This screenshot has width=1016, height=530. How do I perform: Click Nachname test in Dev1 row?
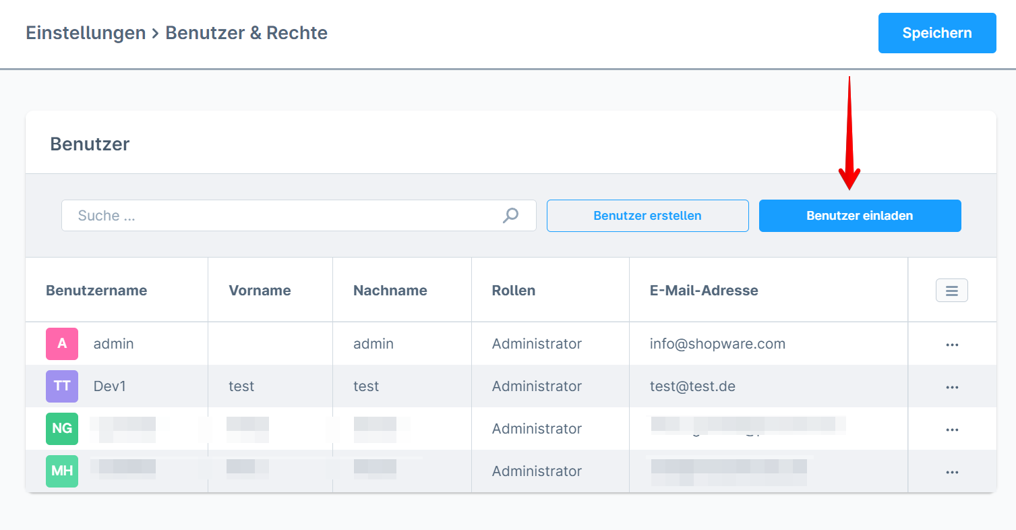coord(366,386)
